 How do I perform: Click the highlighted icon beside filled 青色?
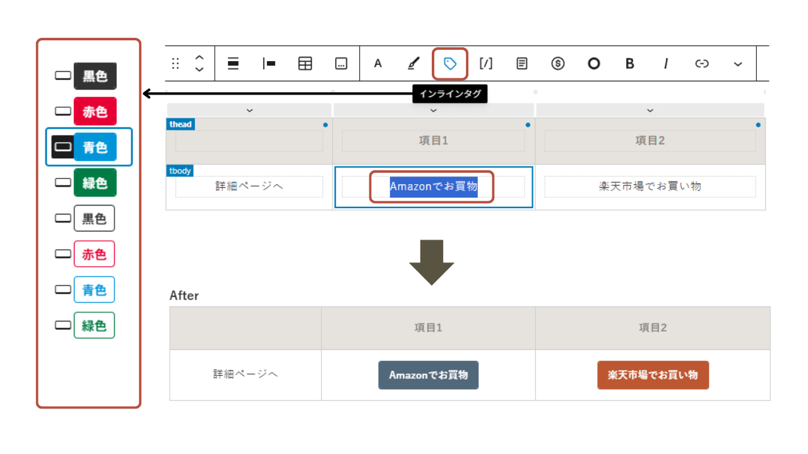(62, 147)
